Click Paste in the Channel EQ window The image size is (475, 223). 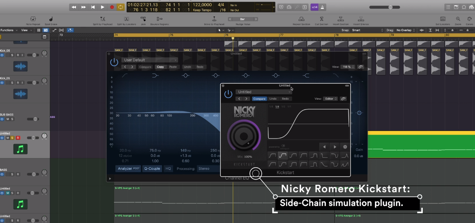click(173, 67)
